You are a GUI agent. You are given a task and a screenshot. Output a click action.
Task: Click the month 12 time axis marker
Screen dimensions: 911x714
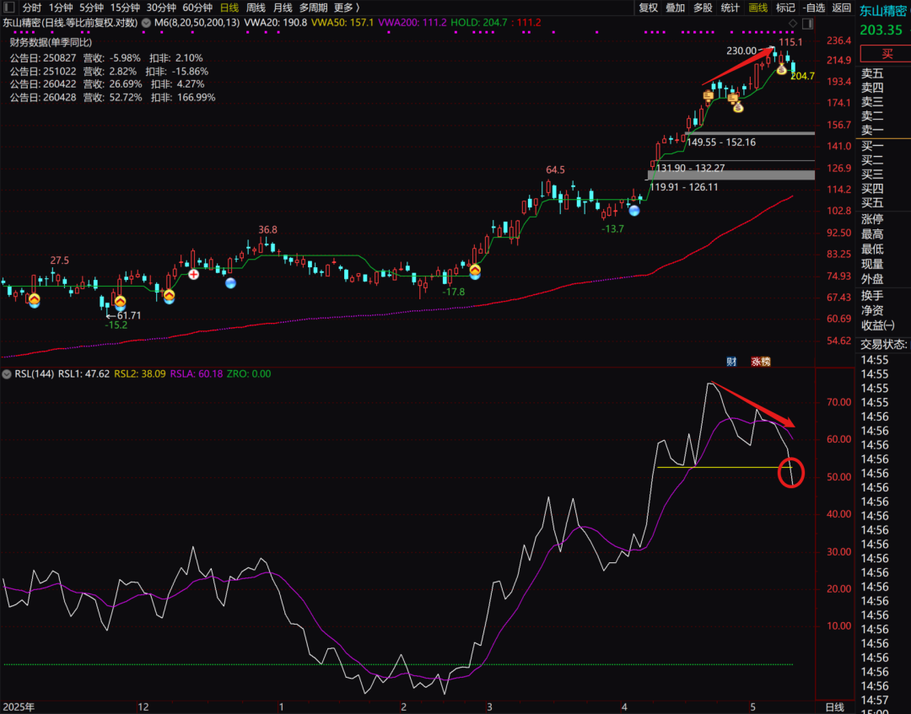point(143,707)
